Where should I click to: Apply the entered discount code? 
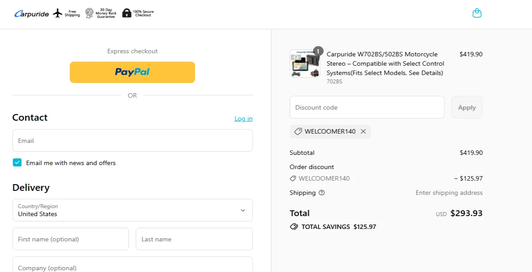[466, 107]
